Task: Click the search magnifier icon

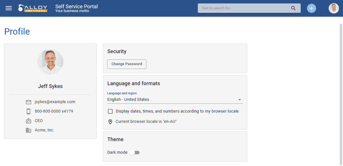Action: click(x=293, y=8)
